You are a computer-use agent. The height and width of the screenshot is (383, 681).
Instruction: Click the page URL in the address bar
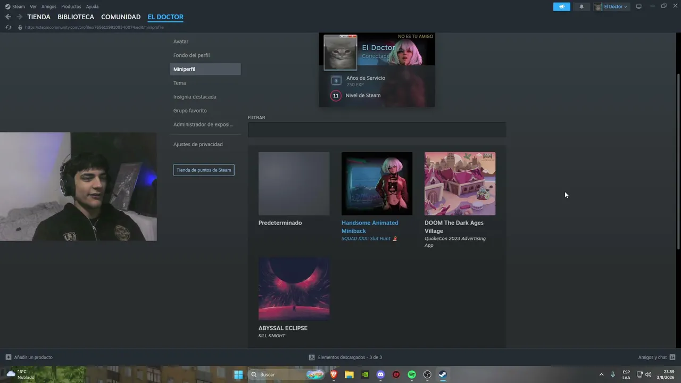pyautogui.click(x=94, y=27)
